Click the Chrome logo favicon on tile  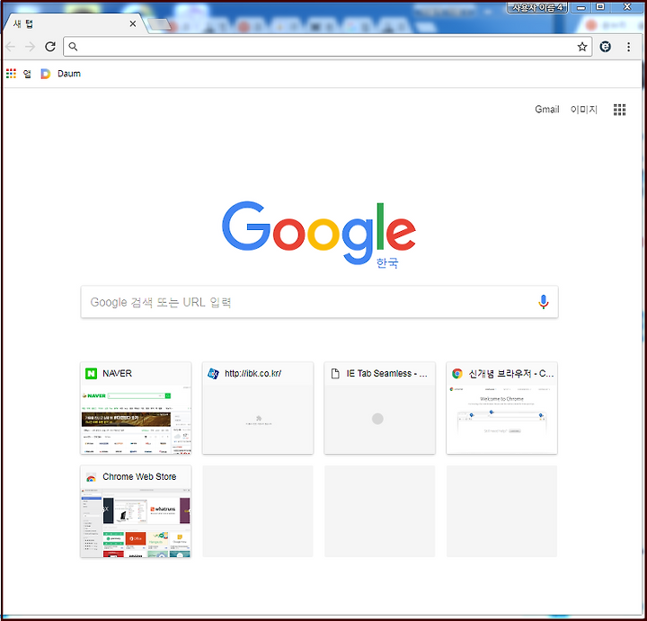coord(457,374)
